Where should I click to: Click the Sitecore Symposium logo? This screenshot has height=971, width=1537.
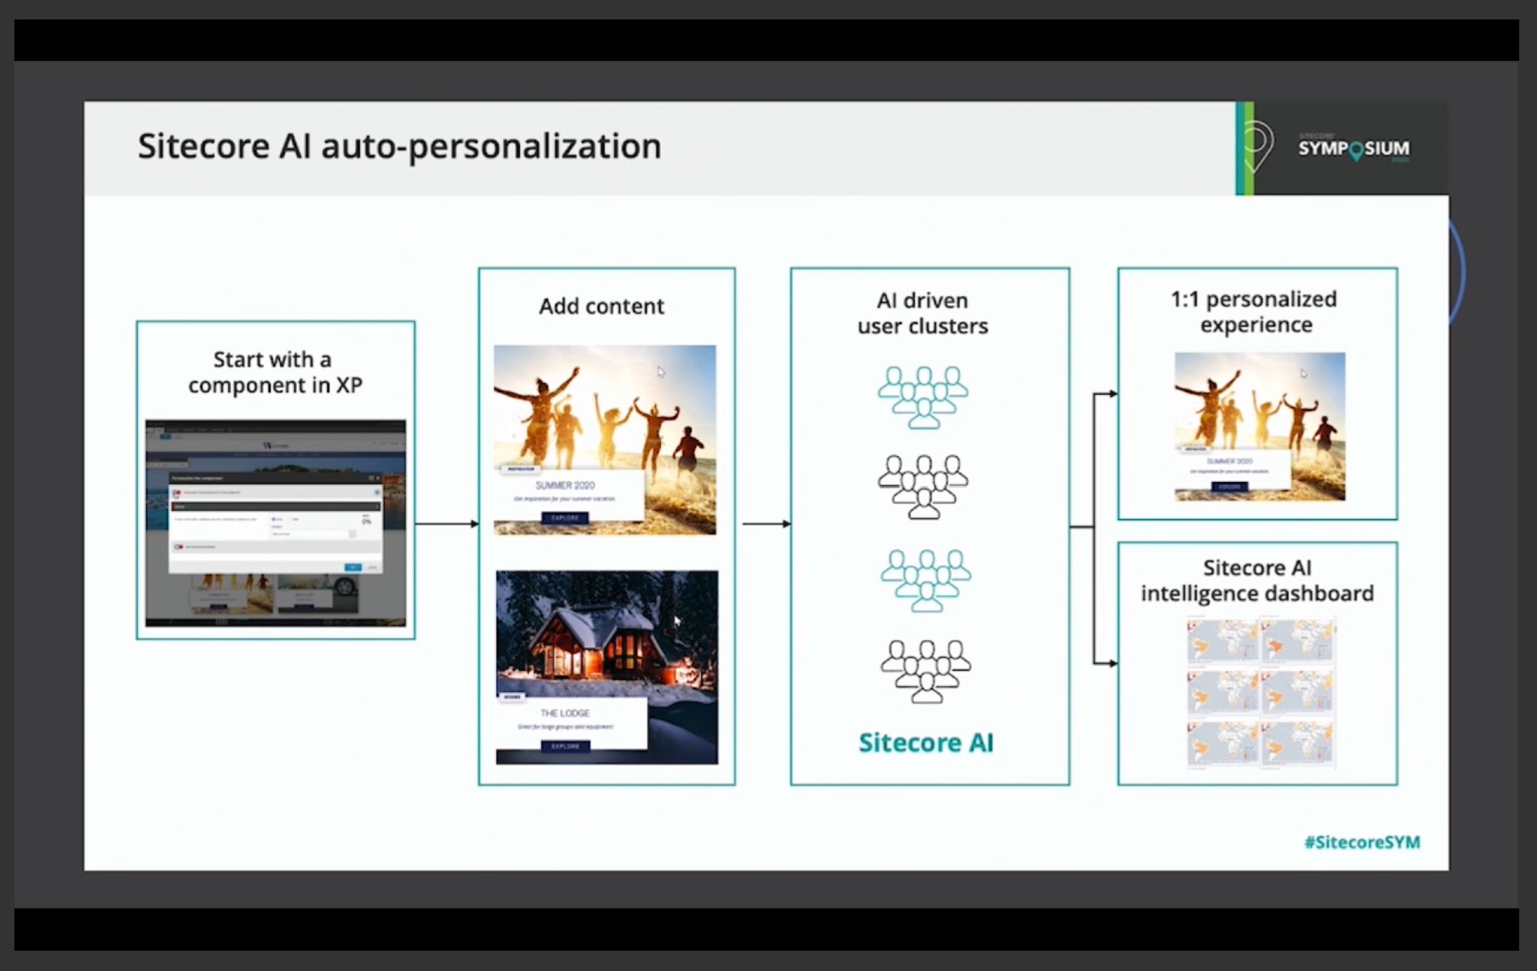(x=1354, y=149)
